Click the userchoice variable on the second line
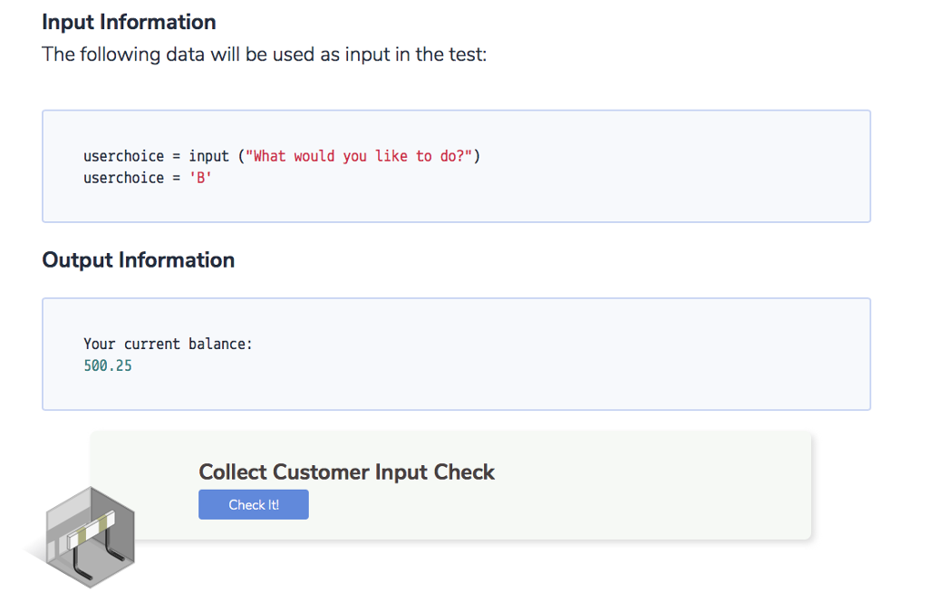This screenshot has width=928, height=603. [123, 177]
